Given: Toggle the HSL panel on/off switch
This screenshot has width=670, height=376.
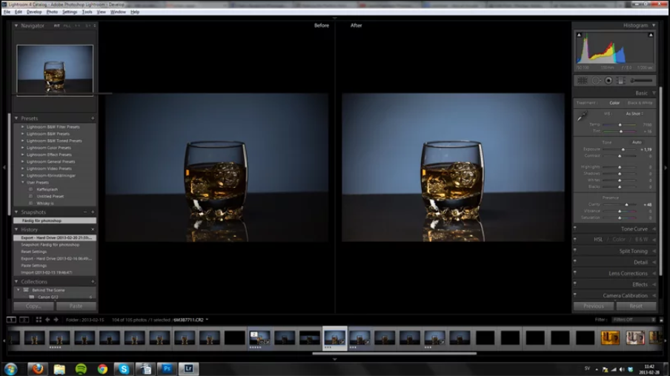Looking at the screenshot, I should (574, 239).
